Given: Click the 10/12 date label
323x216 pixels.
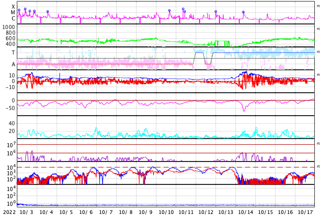Looking at the screenshot, I should [206, 212].
